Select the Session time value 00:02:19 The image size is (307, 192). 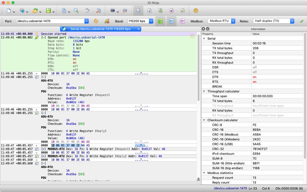pyautogui.click(x=259, y=43)
